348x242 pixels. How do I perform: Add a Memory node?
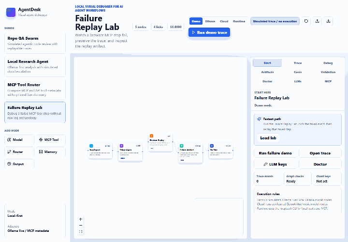point(51,152)
